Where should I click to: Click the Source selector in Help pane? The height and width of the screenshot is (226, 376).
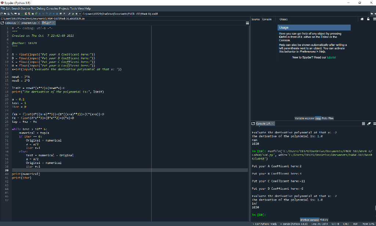pos(256,19)
